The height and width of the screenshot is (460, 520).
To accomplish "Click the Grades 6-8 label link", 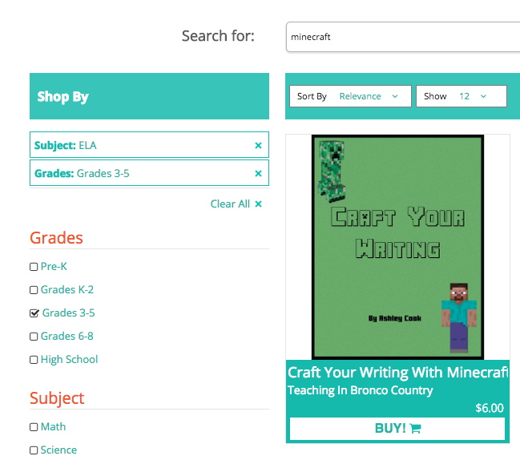I will (67, 337).
